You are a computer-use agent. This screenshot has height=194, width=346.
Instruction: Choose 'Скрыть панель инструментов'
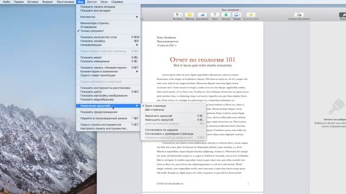coord(108,124)
